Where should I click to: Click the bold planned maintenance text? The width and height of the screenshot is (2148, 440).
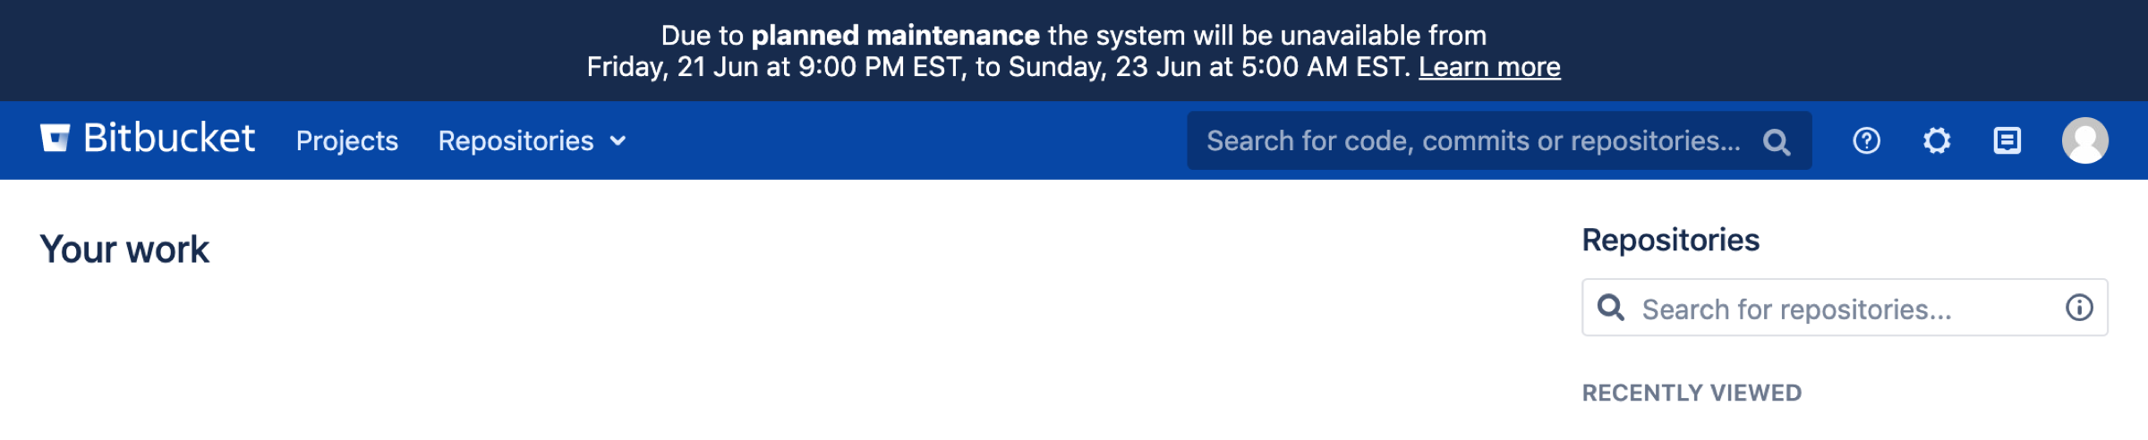[895, 36]
